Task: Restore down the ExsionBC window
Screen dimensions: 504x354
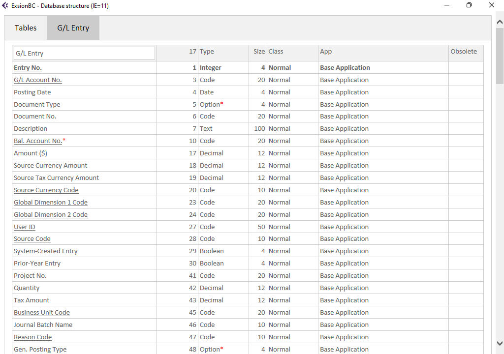Action: tap(469, 5)
